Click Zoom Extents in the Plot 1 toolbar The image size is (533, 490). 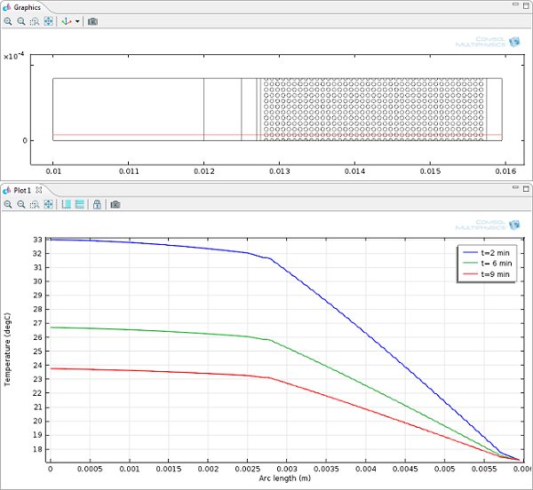(x=47, y=204)
